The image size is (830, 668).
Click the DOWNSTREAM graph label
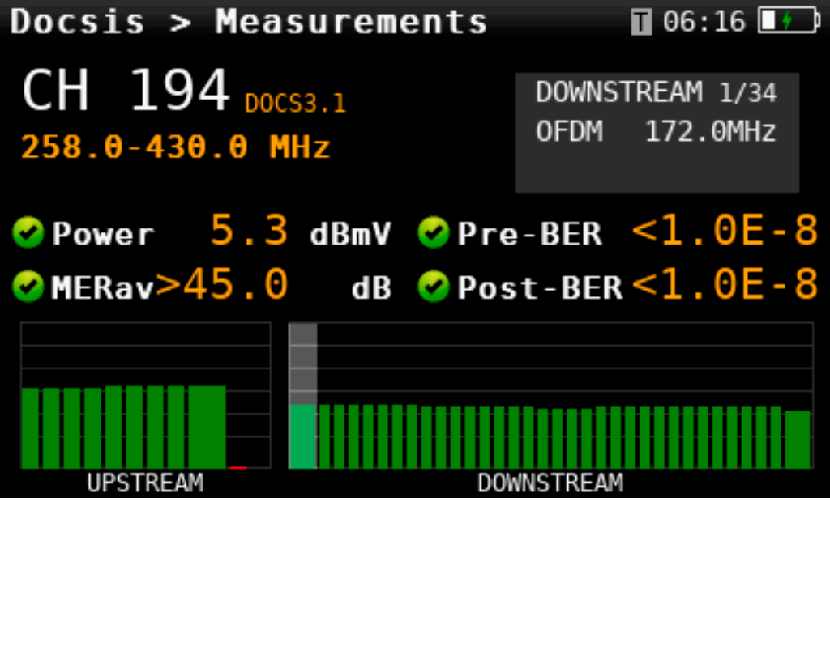[x=550, y=483]
